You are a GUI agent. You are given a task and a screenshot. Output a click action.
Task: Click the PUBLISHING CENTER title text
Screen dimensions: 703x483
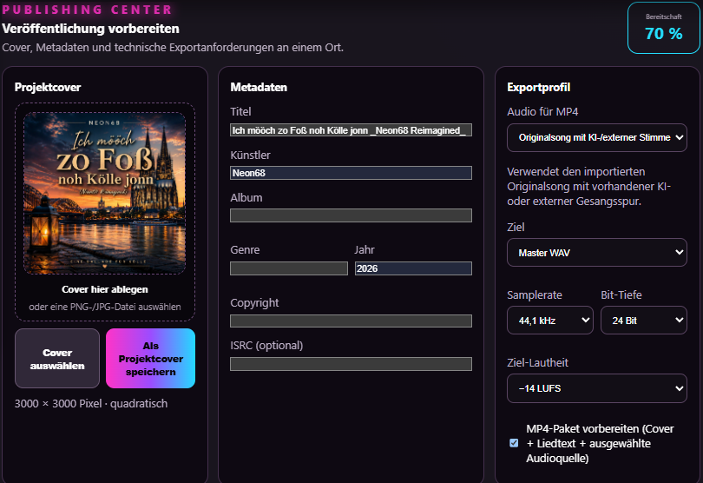point(87,10)
